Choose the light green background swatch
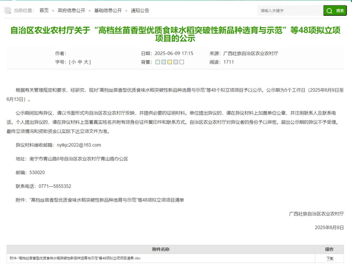The height and width of the screenshot is (264, 352). 158,62
